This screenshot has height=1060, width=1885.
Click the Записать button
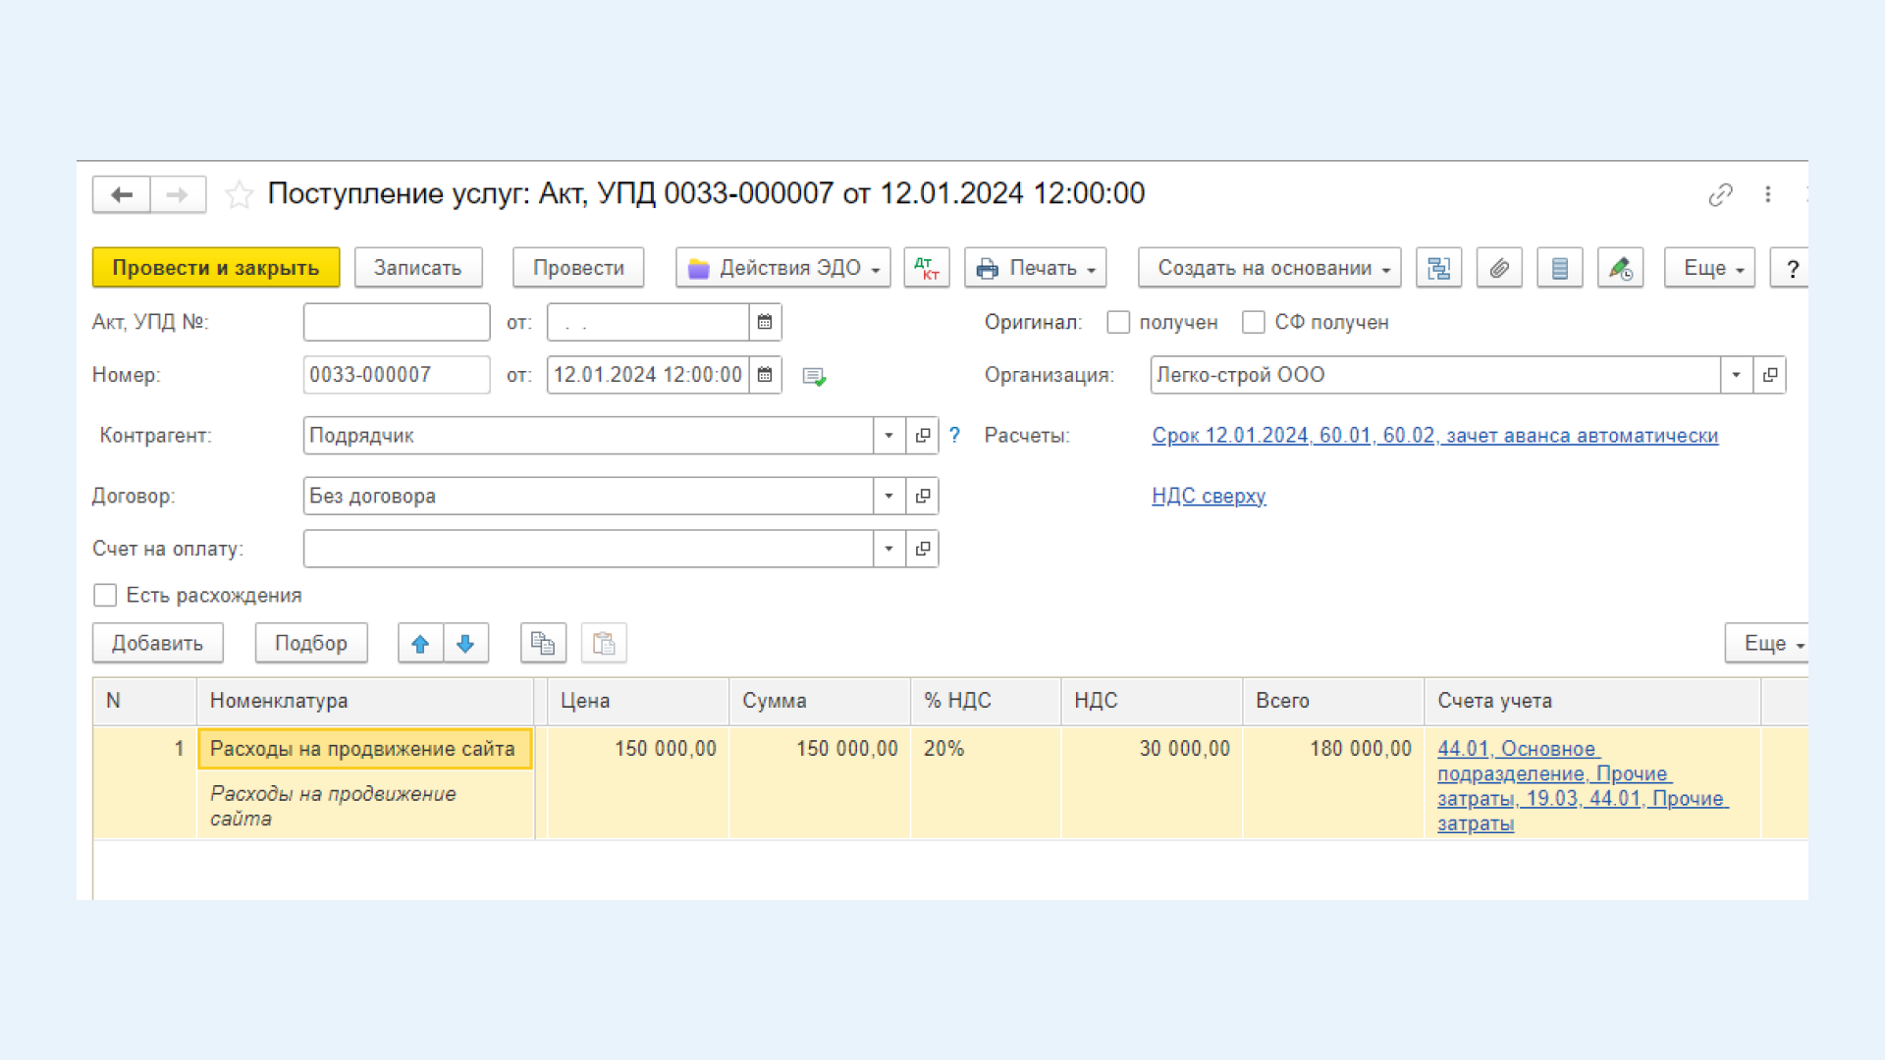418,267
